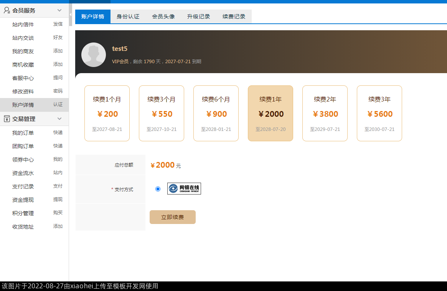Collapse the 会员服务 section chevron

coord(59,10)
